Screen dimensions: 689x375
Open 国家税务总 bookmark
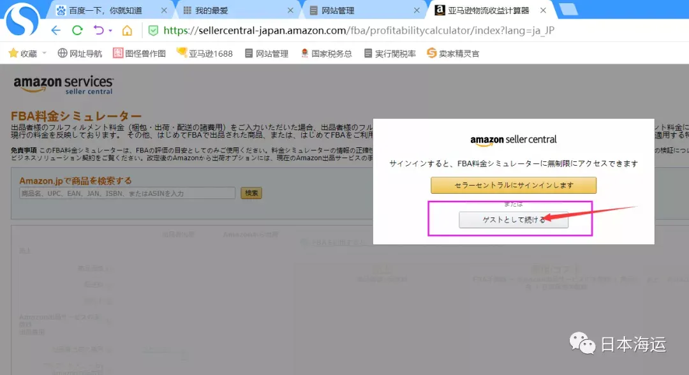click(326, 54)
